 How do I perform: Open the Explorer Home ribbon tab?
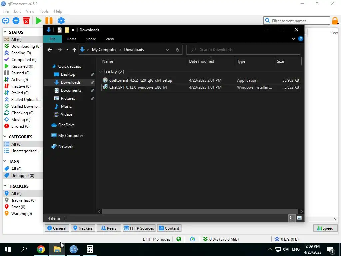point(72,39)
